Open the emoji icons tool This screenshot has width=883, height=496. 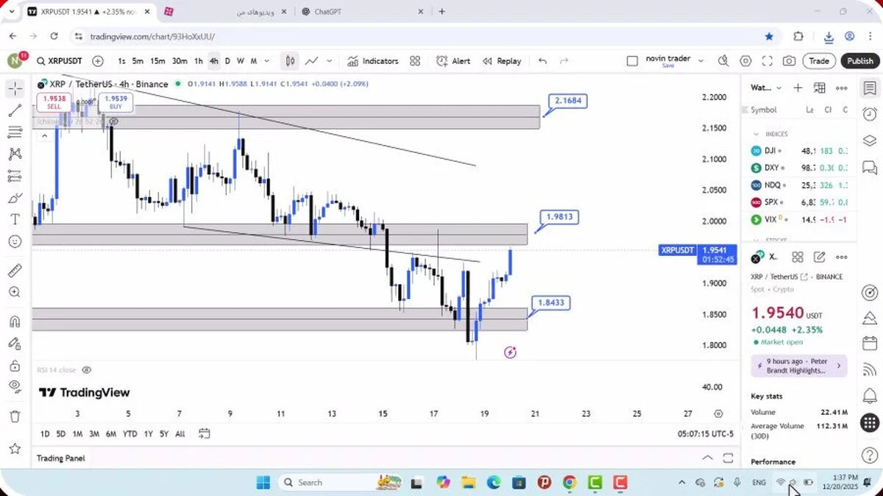click(x=15, y=241)
